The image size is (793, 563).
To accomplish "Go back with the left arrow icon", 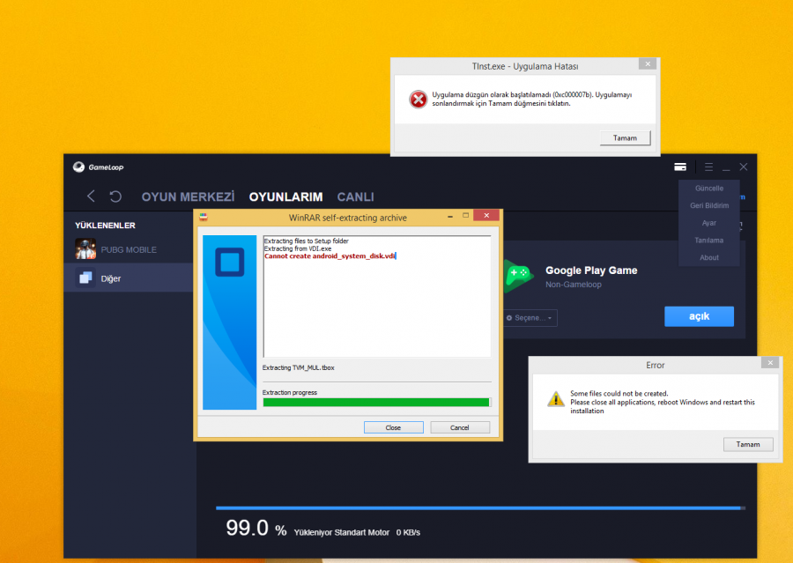I will [x=91, y=196].
